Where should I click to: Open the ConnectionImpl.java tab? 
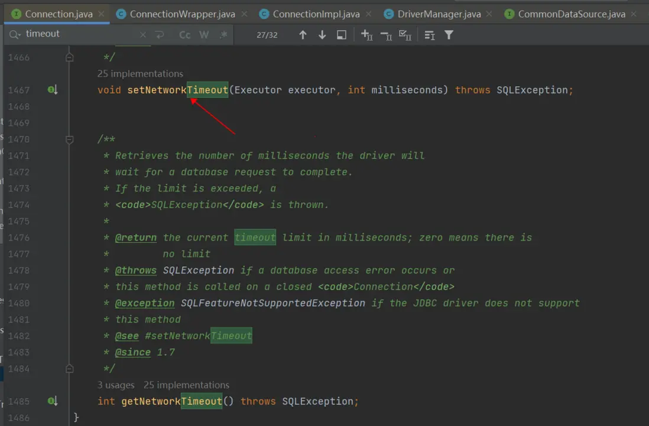[316, 14]
